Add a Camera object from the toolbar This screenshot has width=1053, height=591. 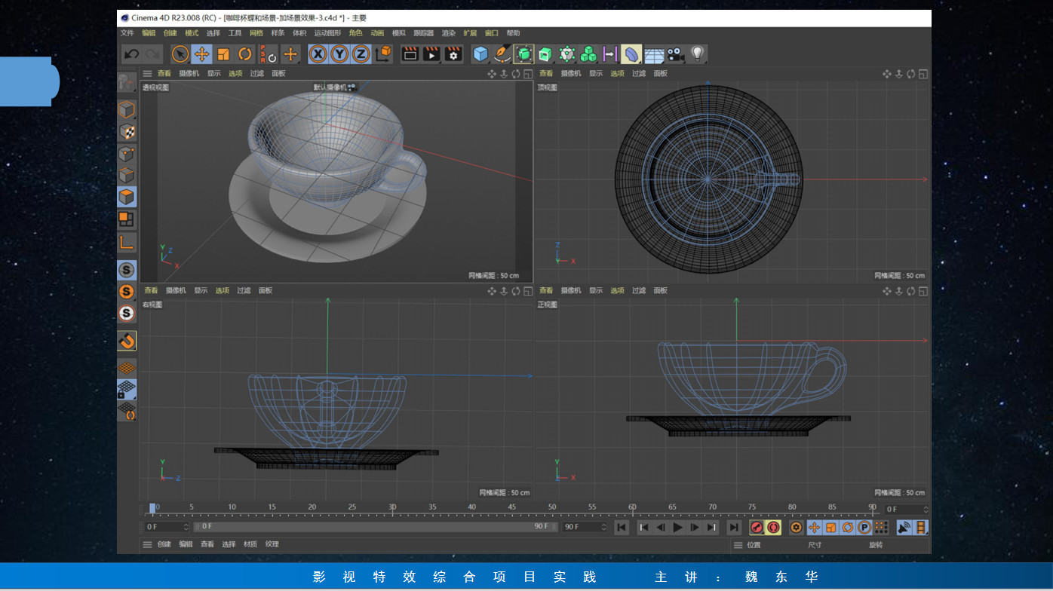(675, 54)
